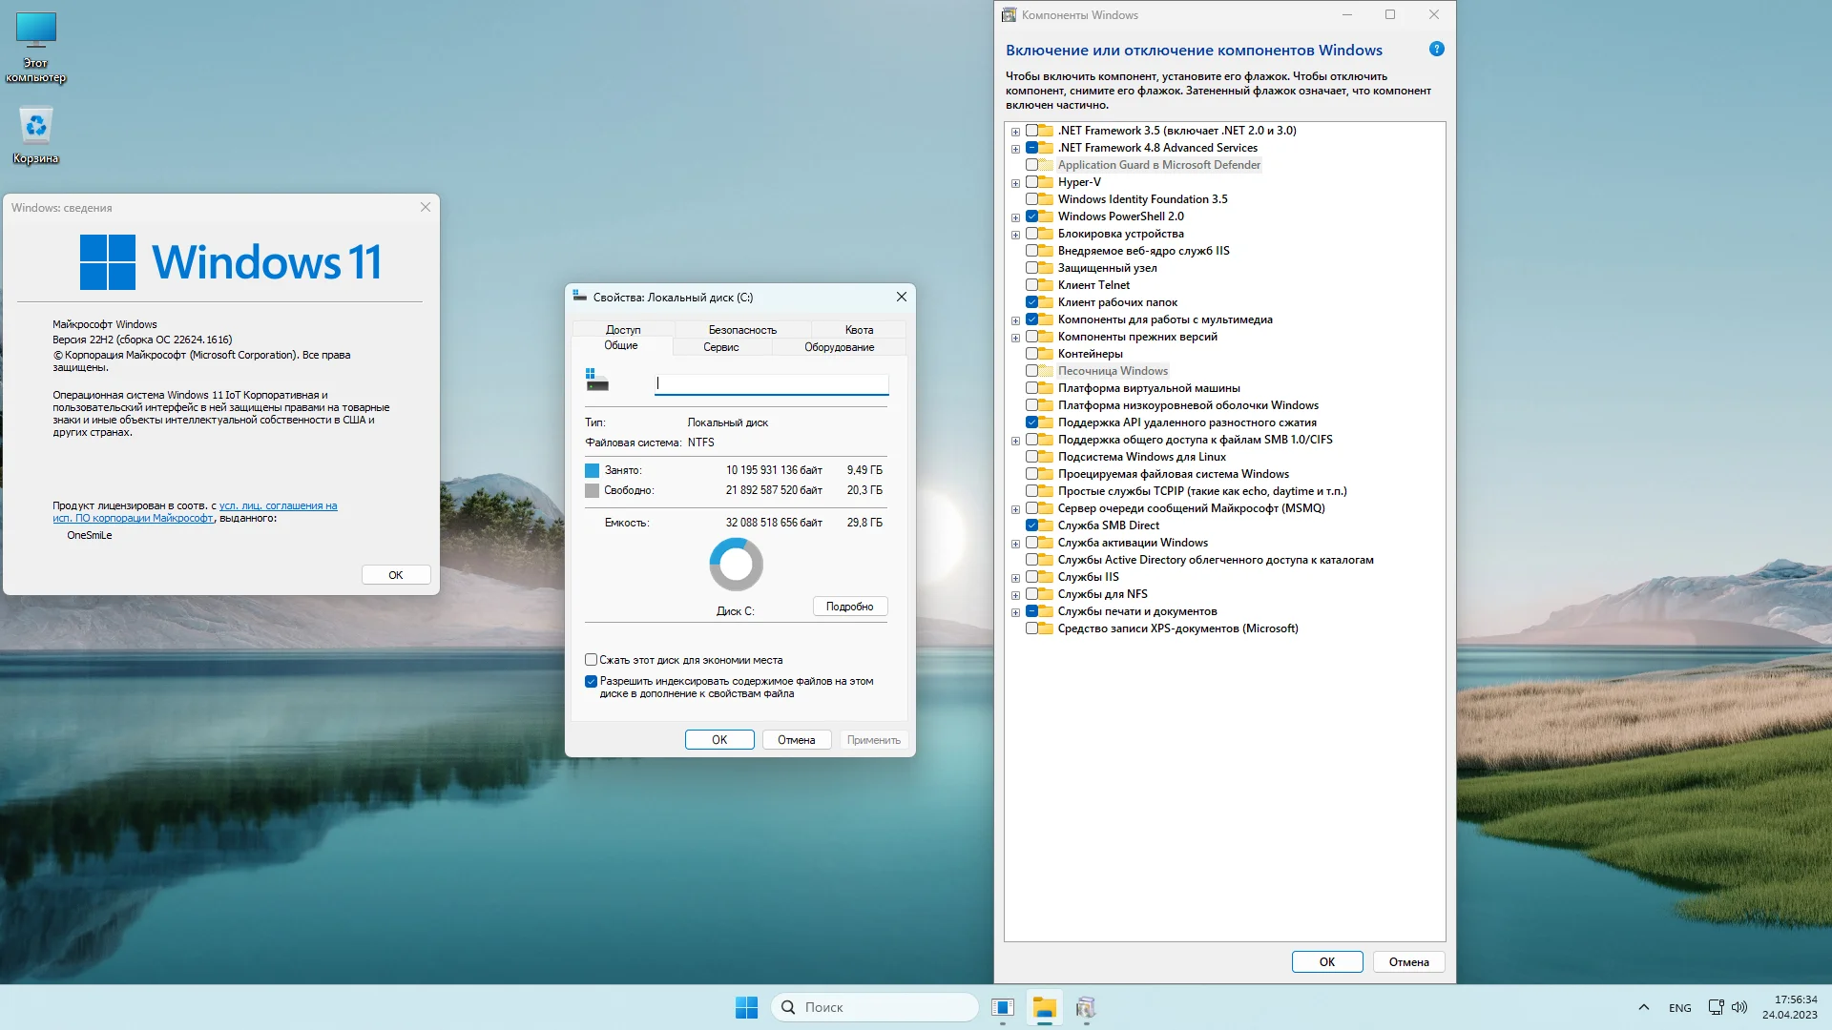Open the license terms link
Viewport: 1832px width, 1030px height.
[278, 506]
